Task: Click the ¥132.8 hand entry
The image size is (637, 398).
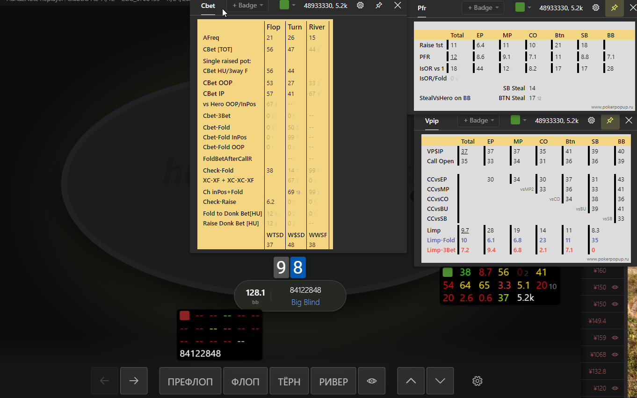Action: [x=597, y=371]
